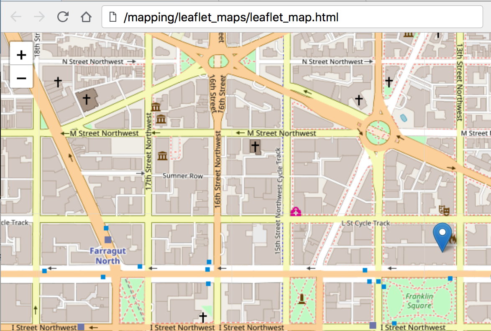Click the gray metro square above Farragut North

pos(108,239)
